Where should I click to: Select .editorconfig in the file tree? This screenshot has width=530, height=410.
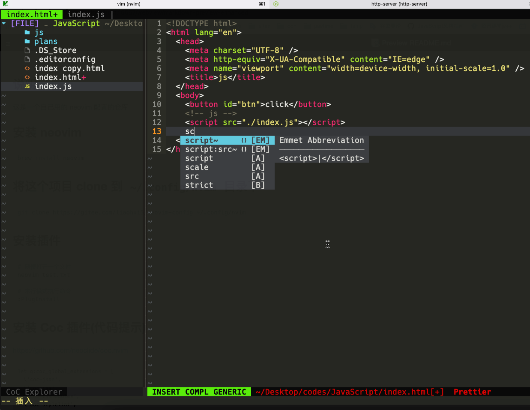[65, 59]
